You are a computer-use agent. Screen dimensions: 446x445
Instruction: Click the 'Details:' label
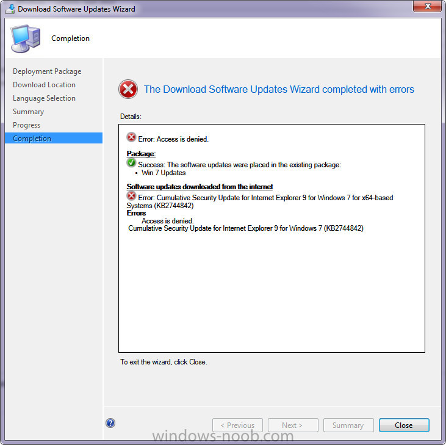131,117
